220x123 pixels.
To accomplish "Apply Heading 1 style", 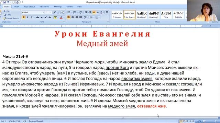I will tap(142, 15).
